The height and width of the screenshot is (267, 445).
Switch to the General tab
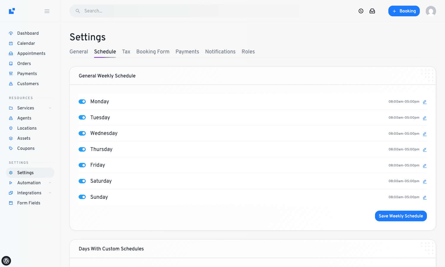pyautogui.click(x=79, y=52)
